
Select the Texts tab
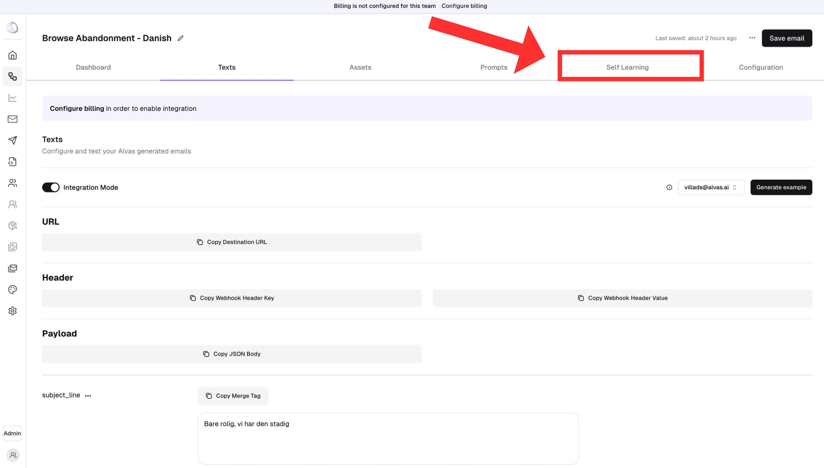(x=227, y=67)
